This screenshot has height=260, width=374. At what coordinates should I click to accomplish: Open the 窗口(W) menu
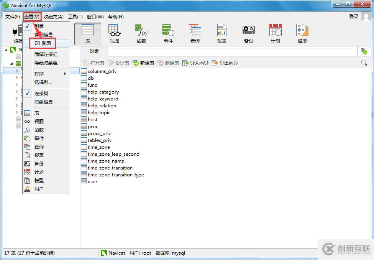95,17
